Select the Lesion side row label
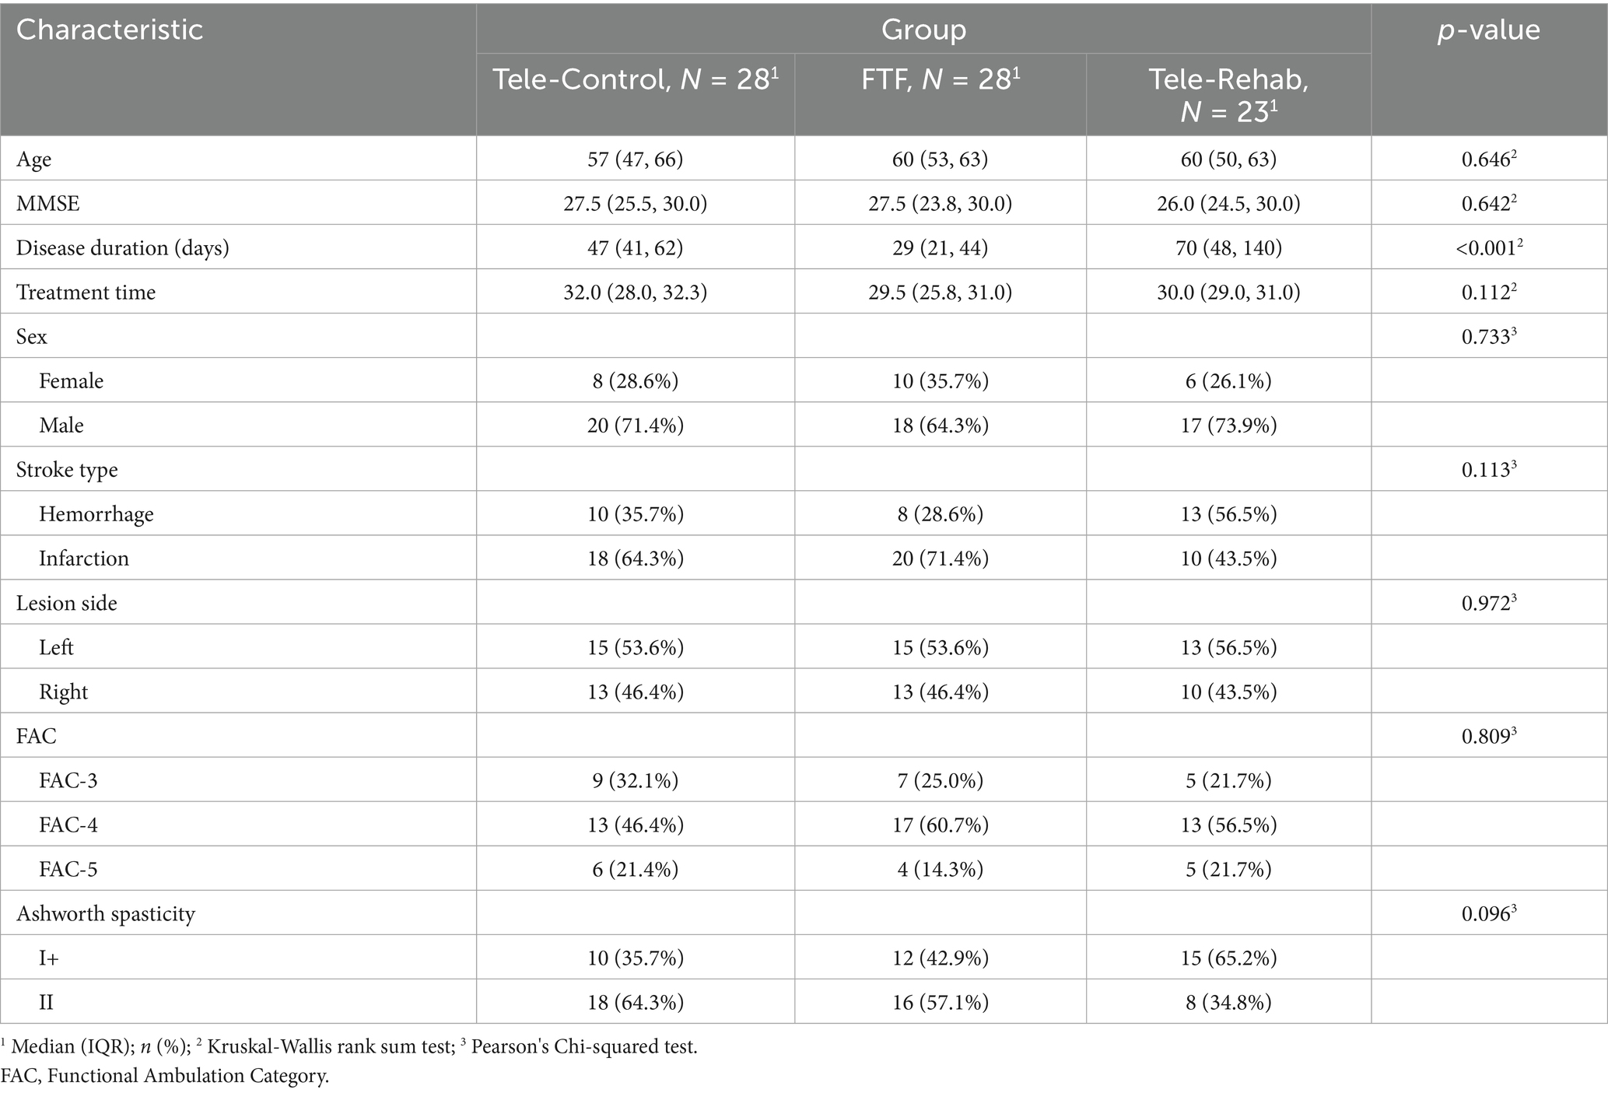Image resolution: width=1608 pixels, height=1093 pixels. 67,603
